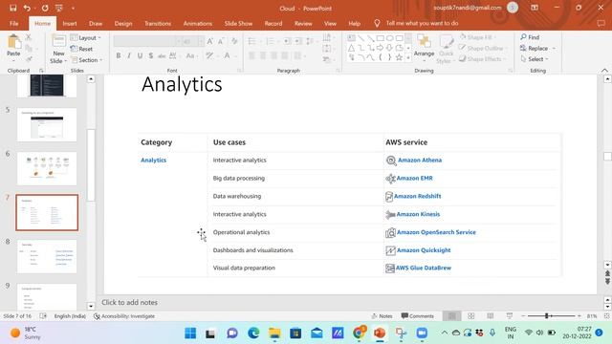Start presentation from beginning icon
Viewport: 612px width, 344px height.
pos(59,8)
